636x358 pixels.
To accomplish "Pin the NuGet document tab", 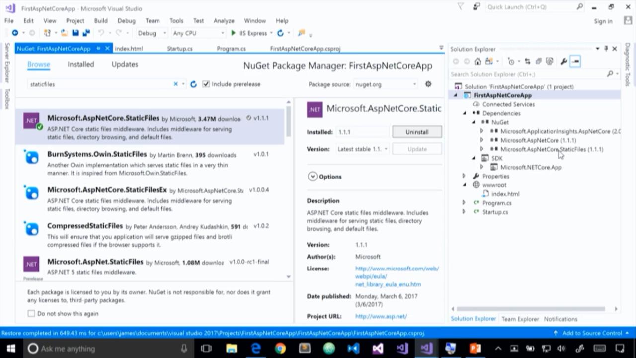I will click(x=98, y=48).
